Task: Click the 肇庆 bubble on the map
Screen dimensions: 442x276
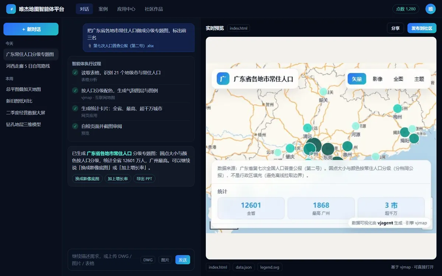Action: click(290, 148)
